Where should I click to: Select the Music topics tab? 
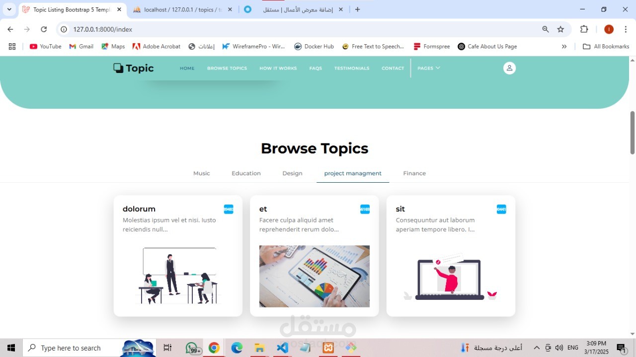[x=202, y=173]
